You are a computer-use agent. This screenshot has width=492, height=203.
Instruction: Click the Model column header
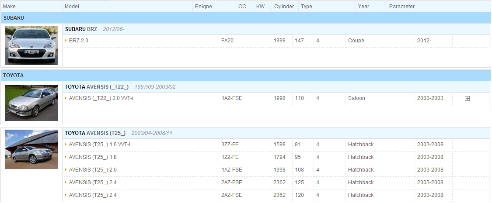72,6
